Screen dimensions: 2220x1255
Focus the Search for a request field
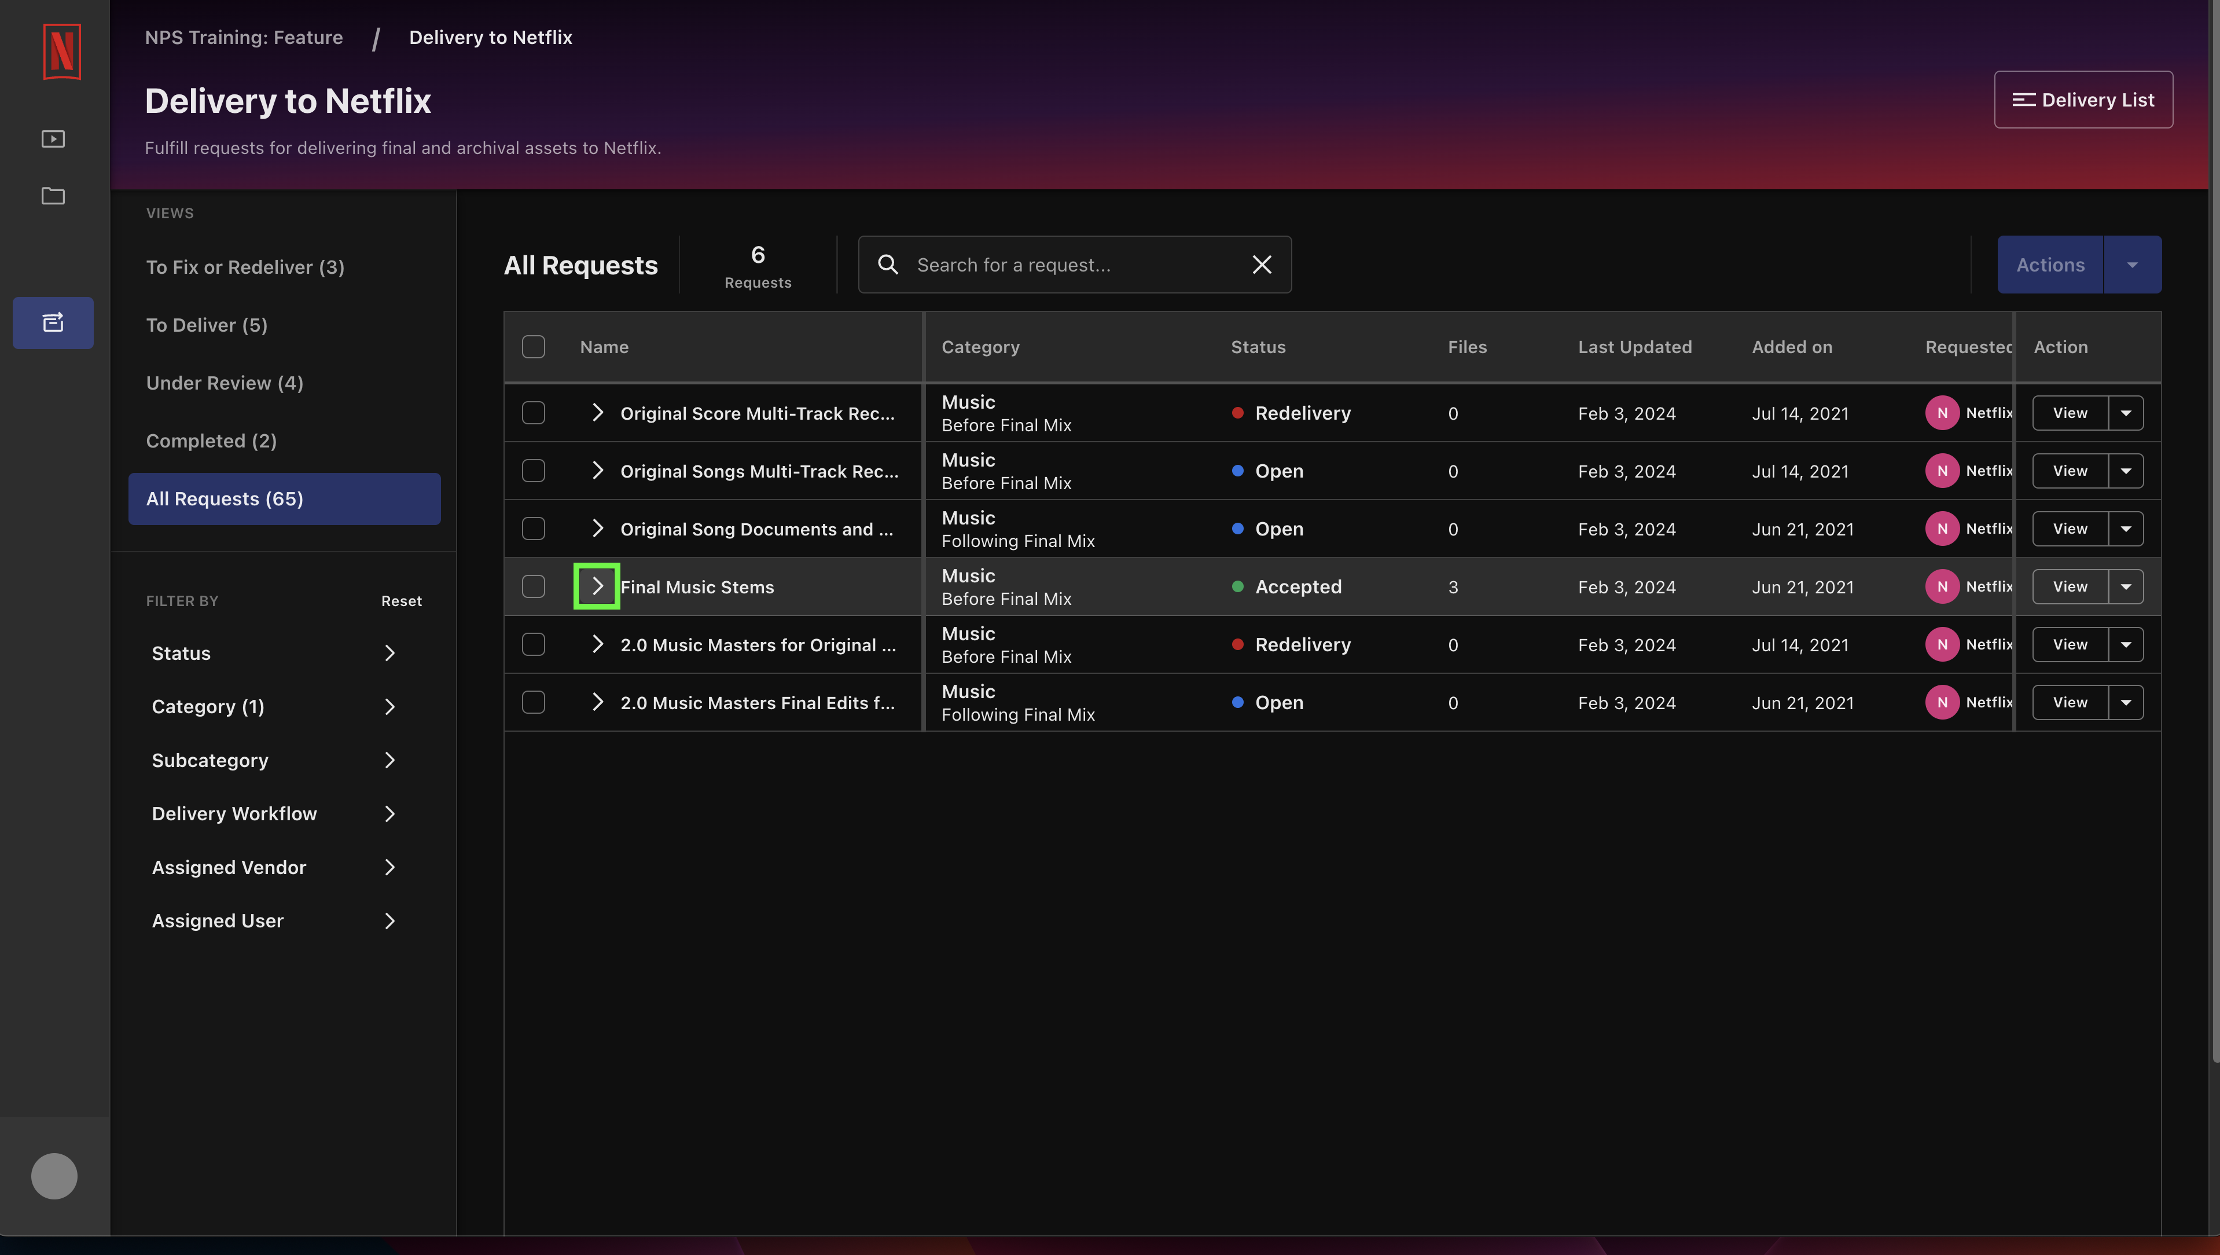1075,265
